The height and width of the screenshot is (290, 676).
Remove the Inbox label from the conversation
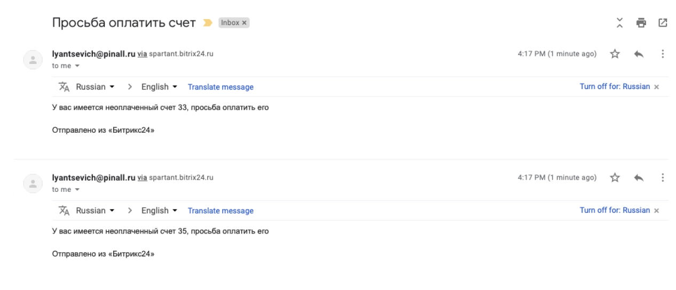(244, 23)
